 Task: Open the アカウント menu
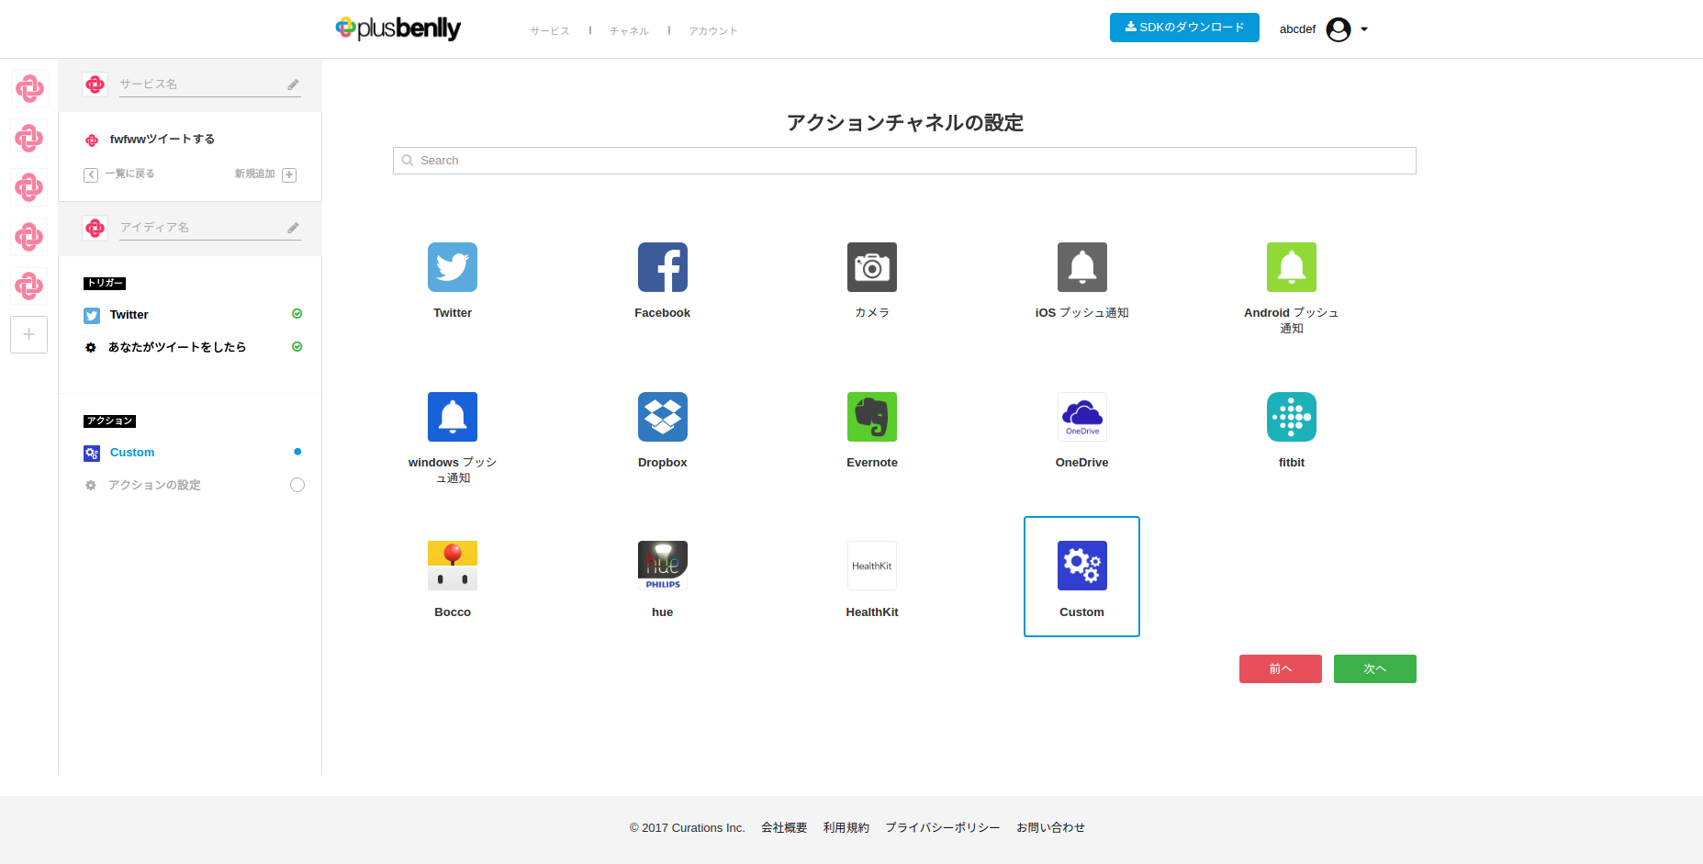(x=713, y=31)
